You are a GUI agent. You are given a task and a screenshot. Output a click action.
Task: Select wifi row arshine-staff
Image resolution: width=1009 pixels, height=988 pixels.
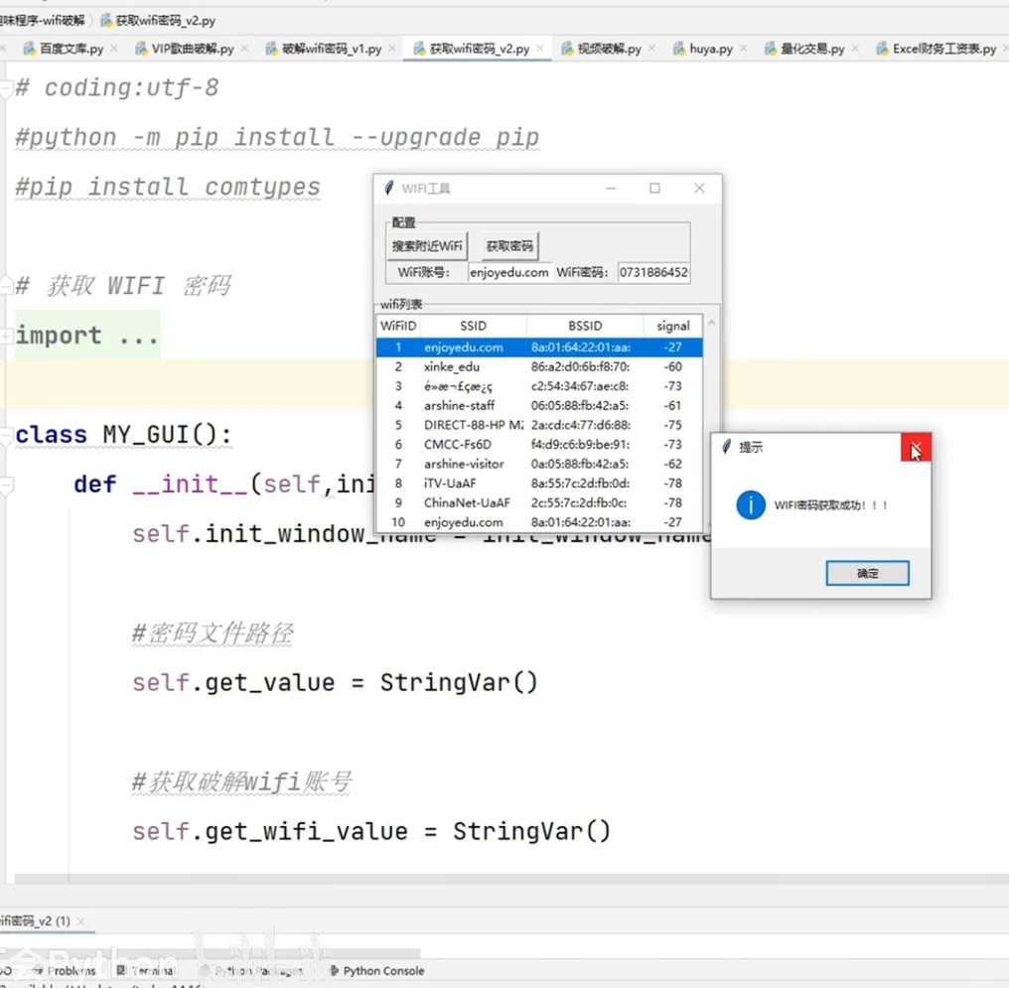coord(539,405)
